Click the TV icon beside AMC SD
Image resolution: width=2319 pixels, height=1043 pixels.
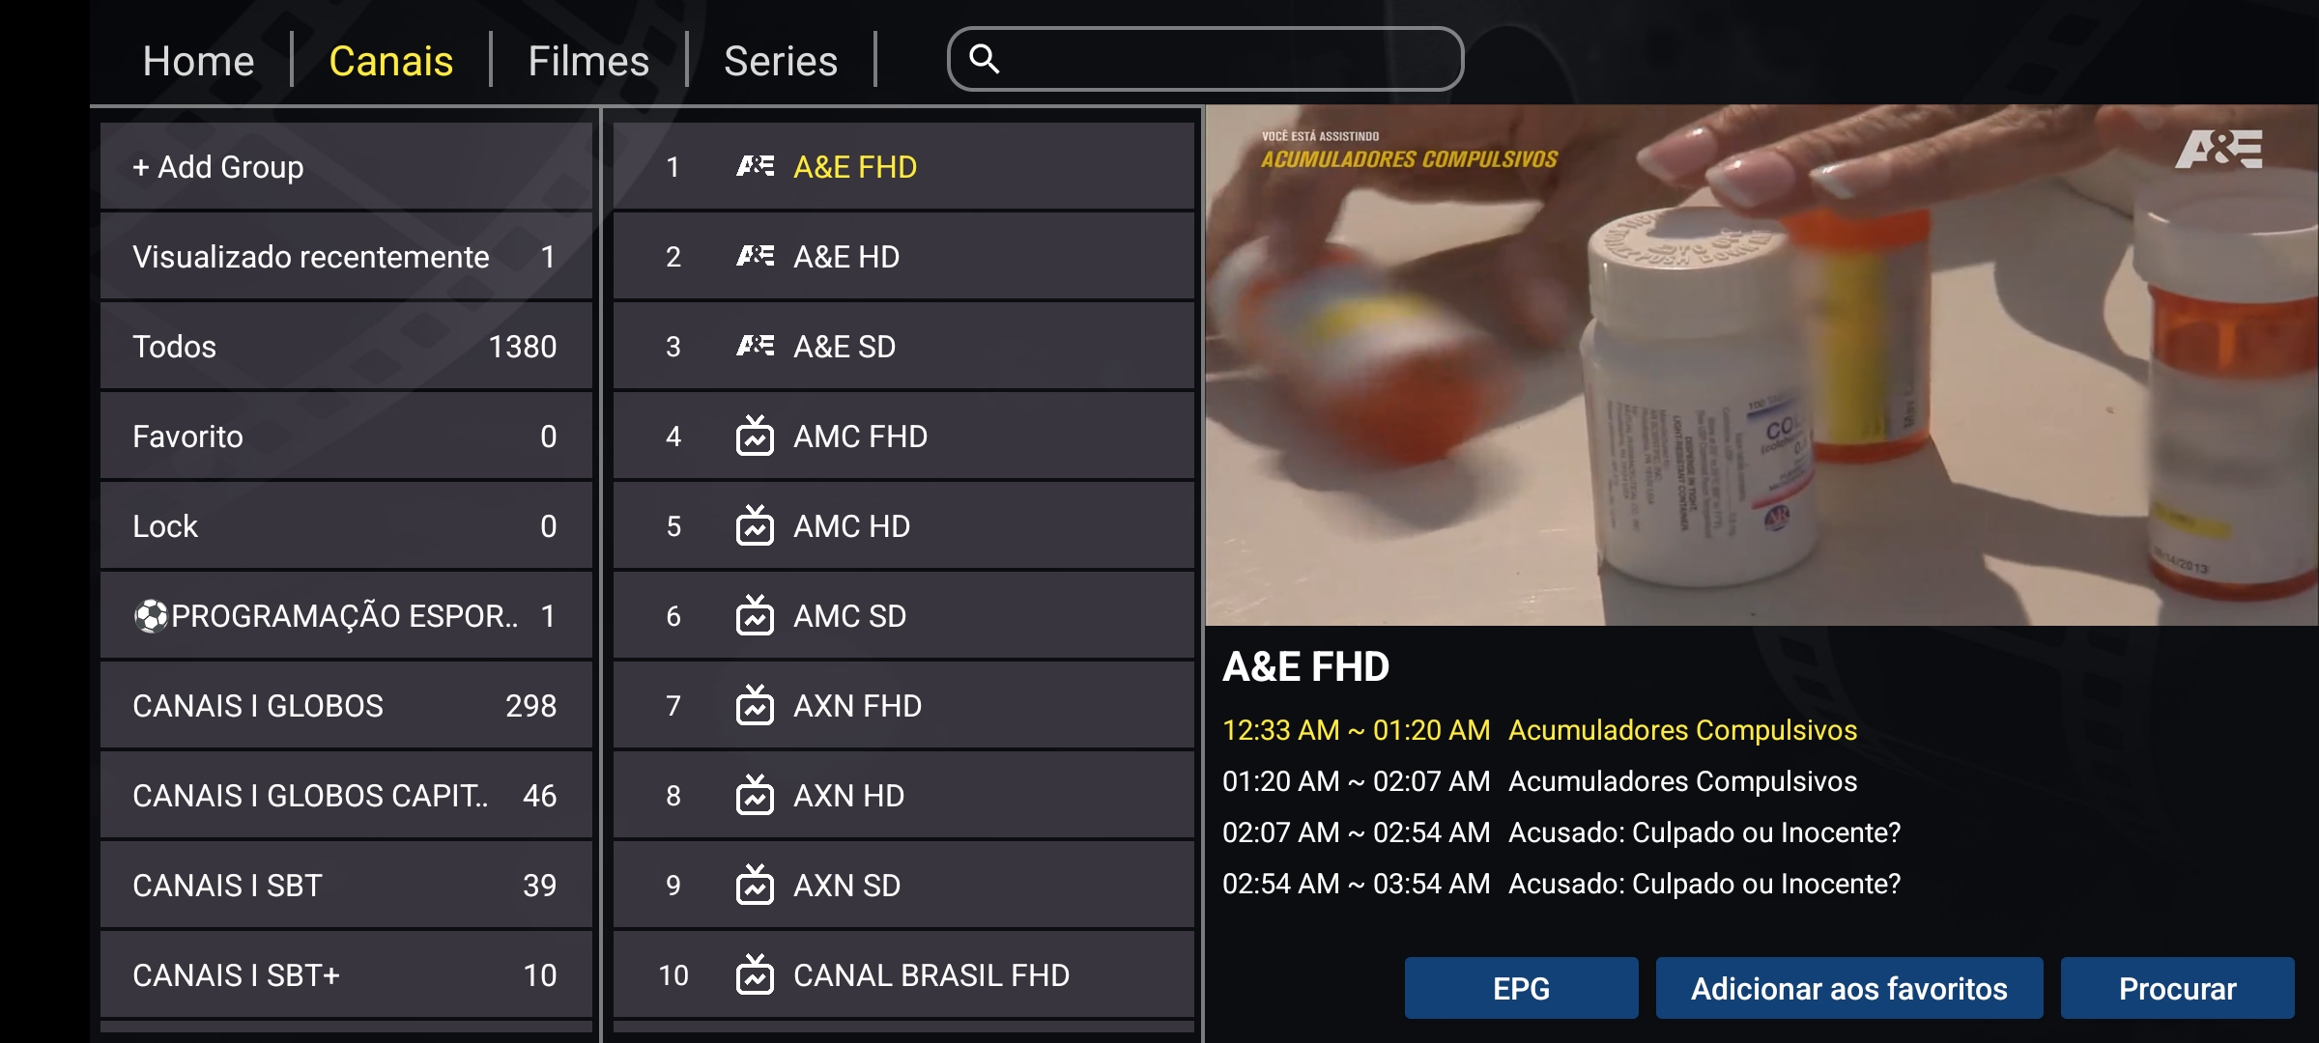(x=755, y=616)
